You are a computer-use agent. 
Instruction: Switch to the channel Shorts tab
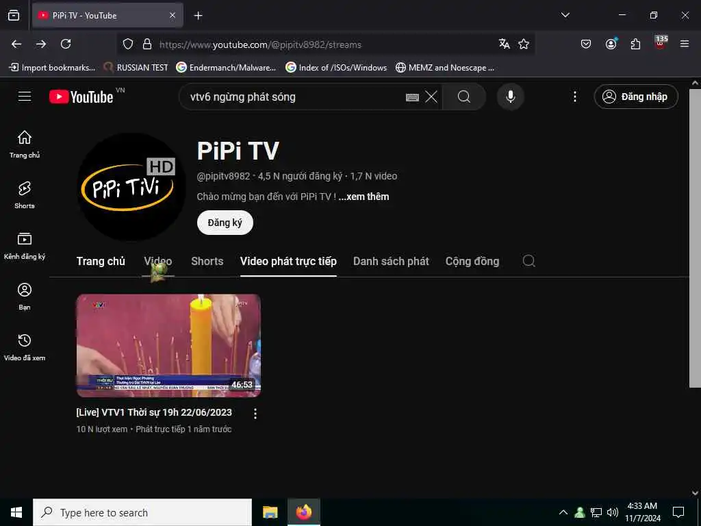coord(207,261)
